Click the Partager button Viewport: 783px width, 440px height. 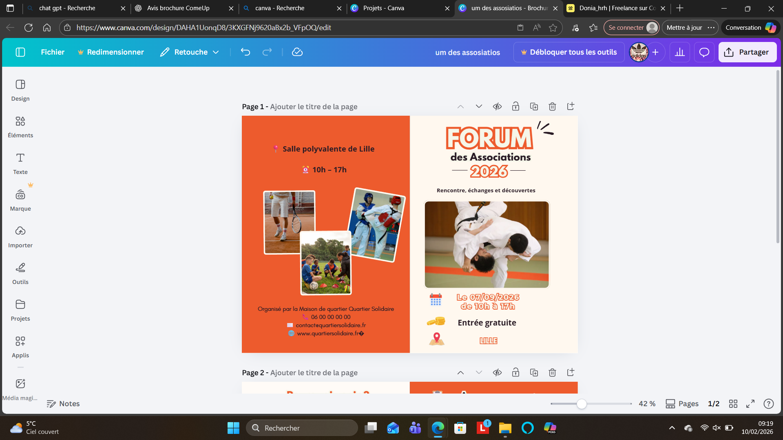click(x=747, y=52)
